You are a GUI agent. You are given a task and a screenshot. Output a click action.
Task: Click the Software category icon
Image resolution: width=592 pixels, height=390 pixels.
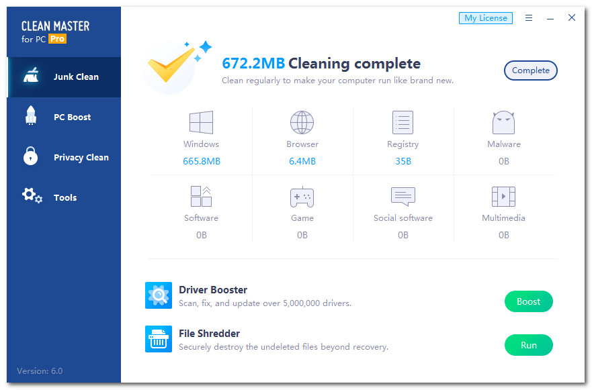201,196
